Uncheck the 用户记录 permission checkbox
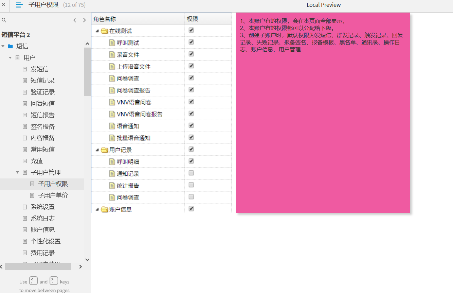The image size is (453, 293). (x=191, y=149)
